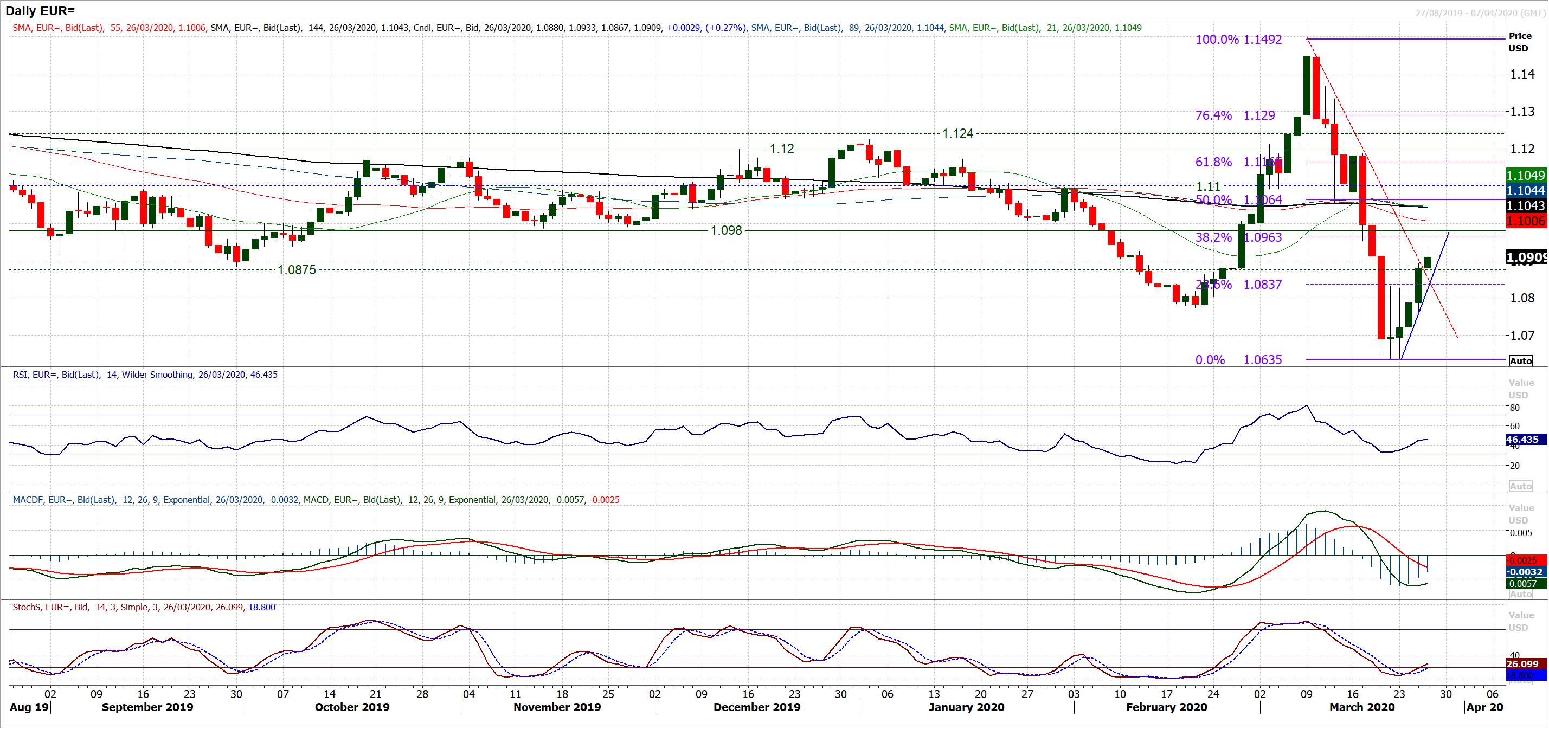Select the green 21-period SMA legend entry

point(1045,28)
